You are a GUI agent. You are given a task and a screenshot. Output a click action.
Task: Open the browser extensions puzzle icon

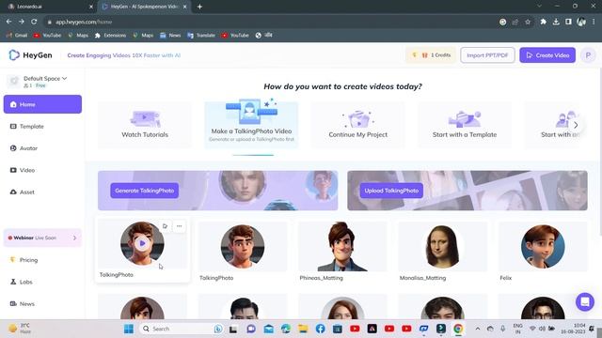(543, 22)
